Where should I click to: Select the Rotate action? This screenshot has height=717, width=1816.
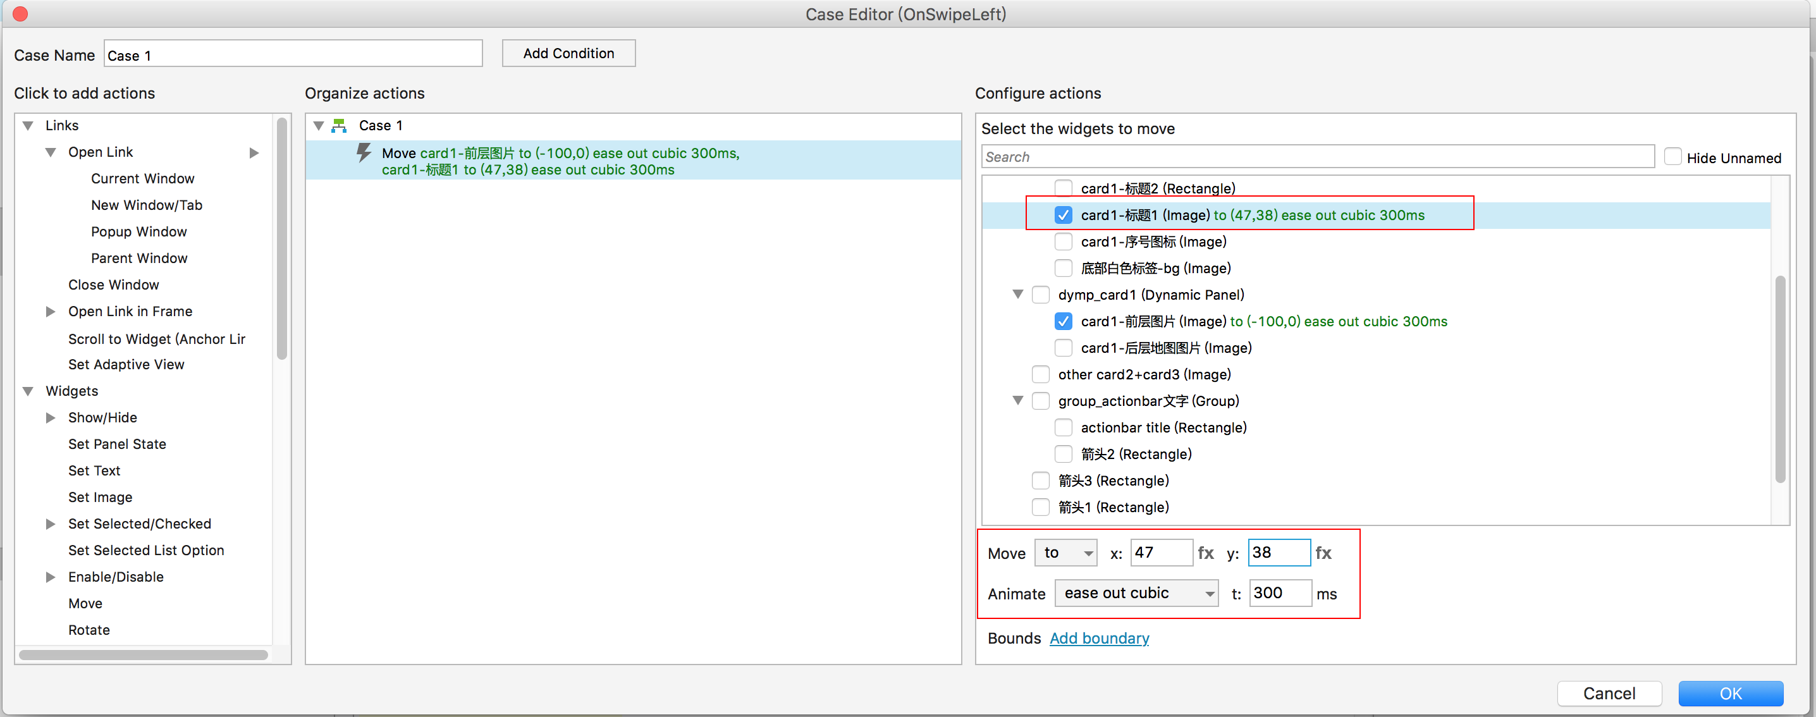point(89,630)
